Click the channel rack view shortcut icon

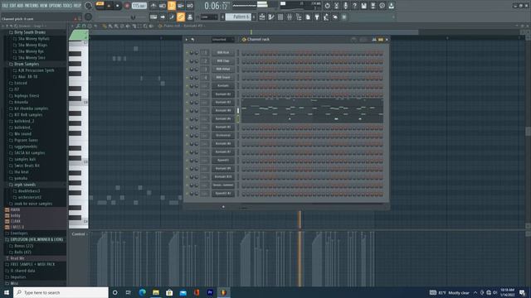(280, 17)
